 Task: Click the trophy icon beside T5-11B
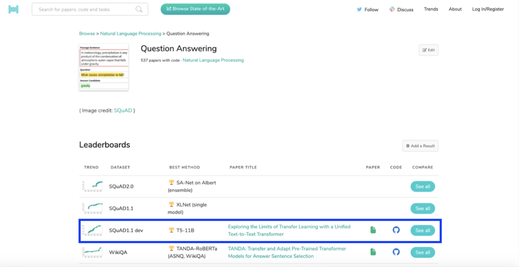(171, 230)
